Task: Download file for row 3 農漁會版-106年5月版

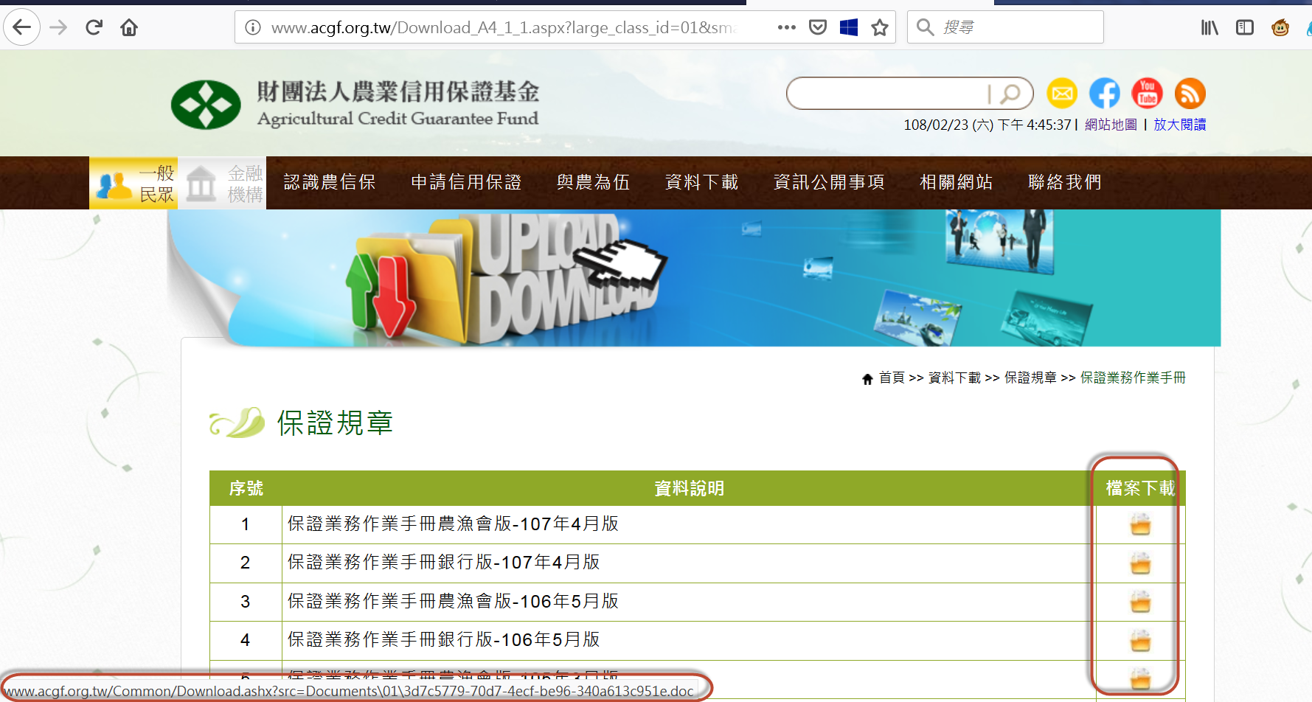Action: [x=1140, y=602]
